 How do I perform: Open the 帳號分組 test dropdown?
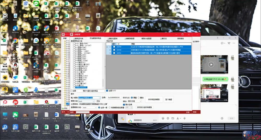pos(86,101)
